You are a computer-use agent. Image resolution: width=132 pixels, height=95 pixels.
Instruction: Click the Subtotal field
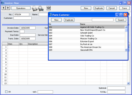click(116, 88)
